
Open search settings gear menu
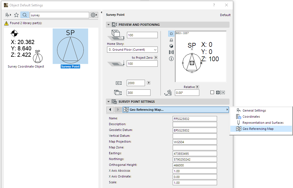coord(94,15)
